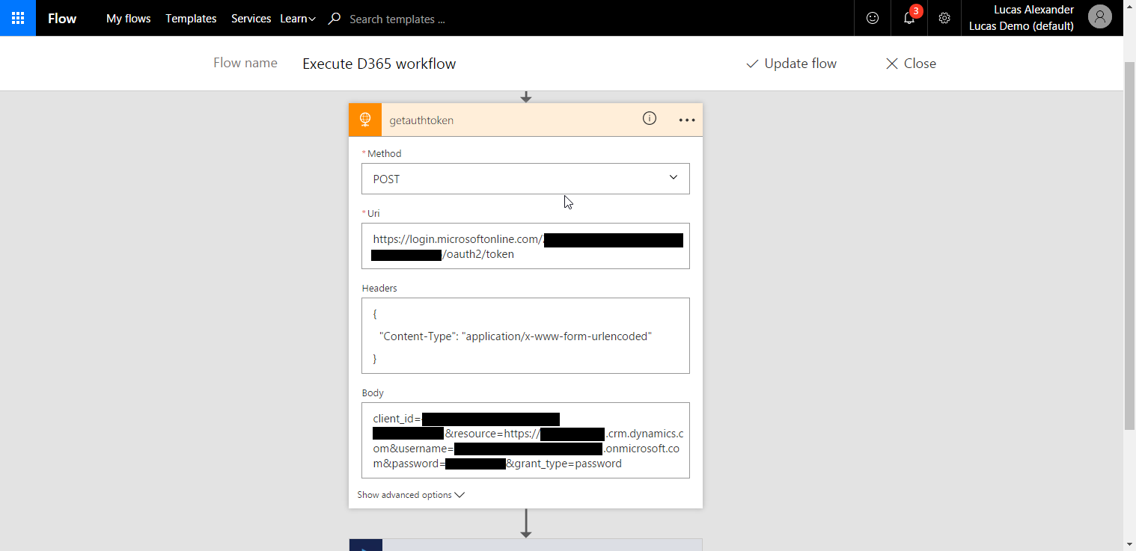
Task: Open getauthtoken action ellipsis menu
Action: click(x=687, y=120)
